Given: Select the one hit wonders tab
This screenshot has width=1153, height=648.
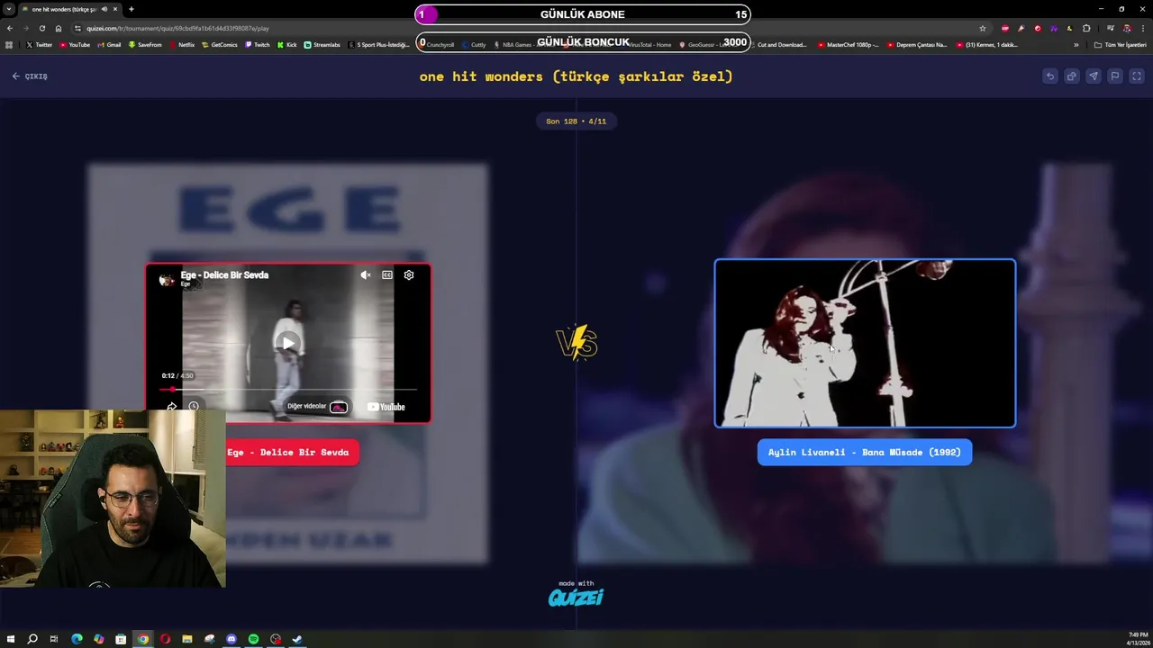Looking at the screenshot, I should click(x=70, y=9).
